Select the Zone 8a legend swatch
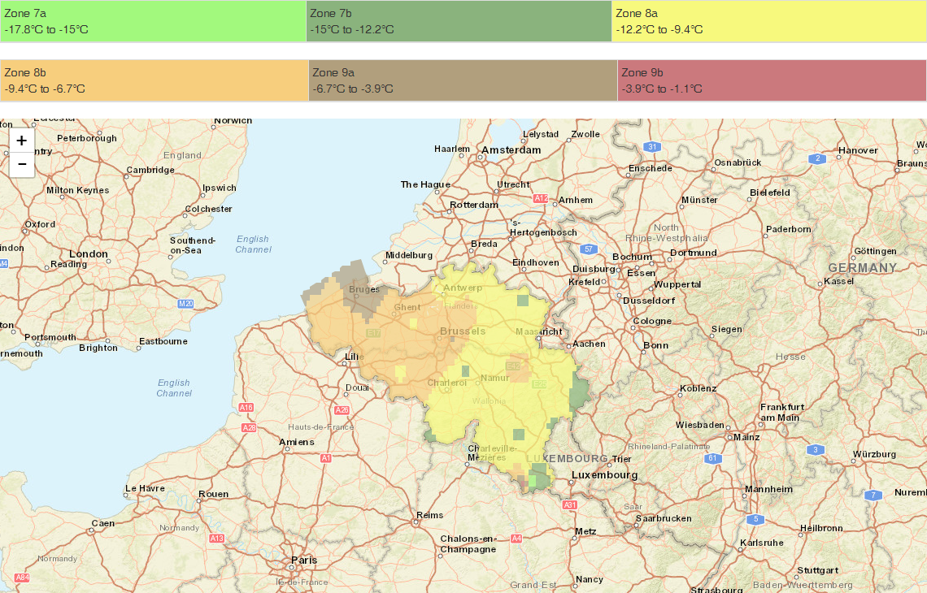927x593 pixels. 769,21
